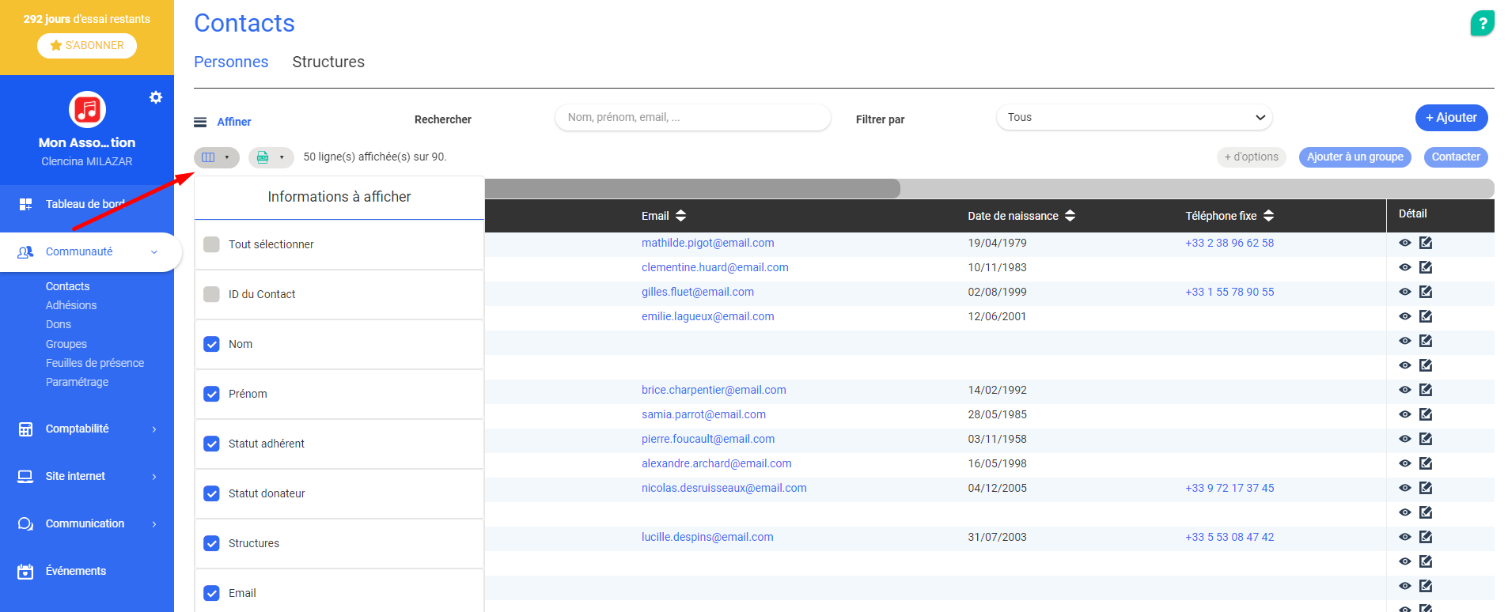The width and height of the screenshot is (1508, 612).
Task: View details eye icon for gilles.fluet row
Action: [x=1405, y=292]
